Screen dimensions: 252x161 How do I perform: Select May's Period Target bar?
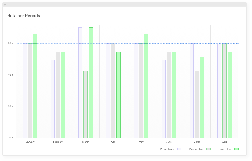pyautogui.click(x=136, y=91)
